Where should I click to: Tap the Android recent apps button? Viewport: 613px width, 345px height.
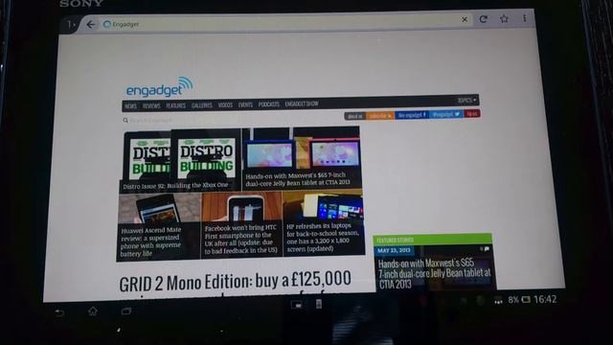[x=125, y=310]
